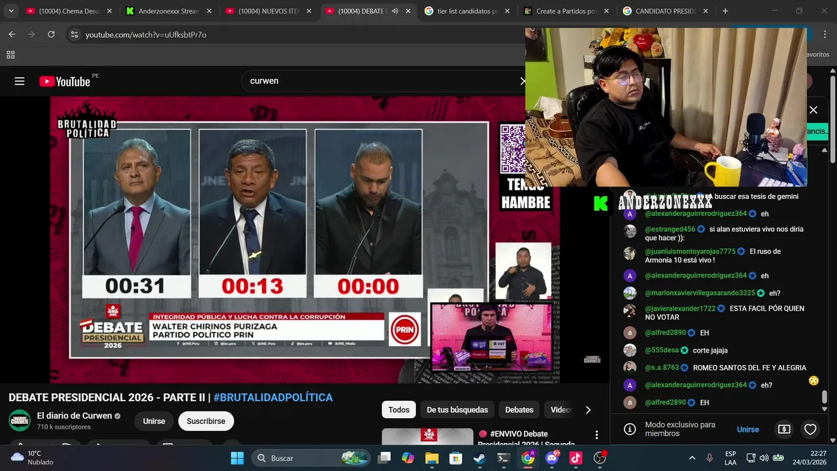Open the Terminal taskbar icon
Viewport: 837px width, 471px height.
click(x=504, y=458)
